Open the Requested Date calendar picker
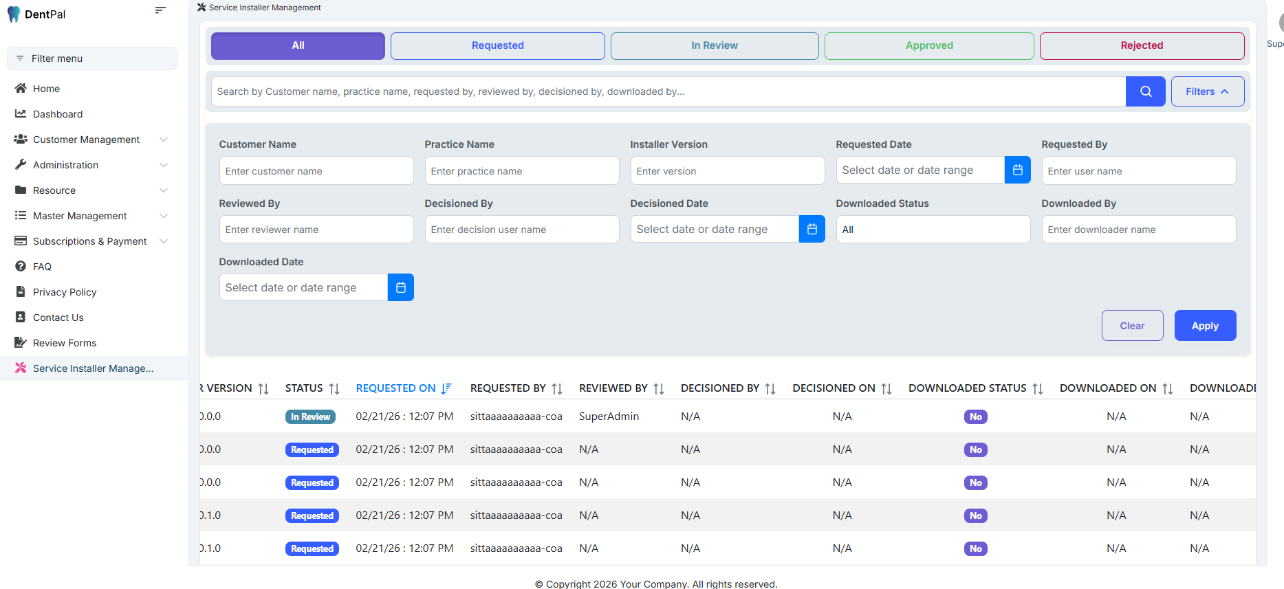1284x589 pixels. 1017,170
